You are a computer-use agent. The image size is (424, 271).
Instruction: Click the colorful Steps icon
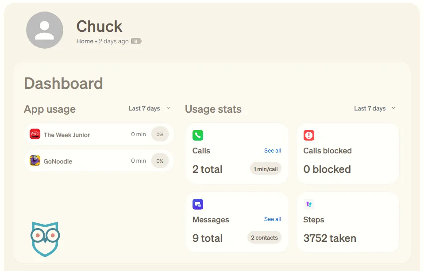click(308, 204)
